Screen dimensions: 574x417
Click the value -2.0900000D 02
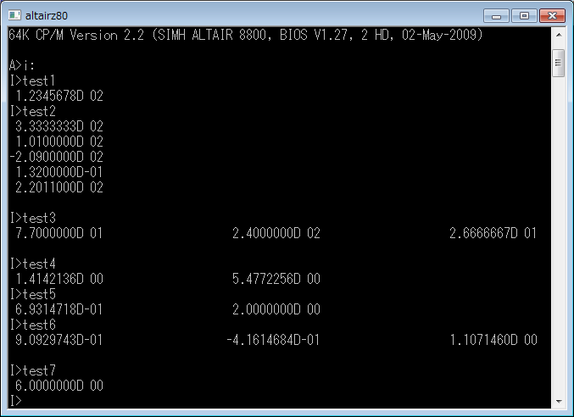56,157
